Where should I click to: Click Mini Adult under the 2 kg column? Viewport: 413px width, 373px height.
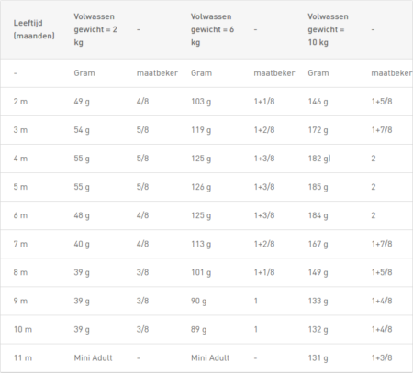point(94,357)
